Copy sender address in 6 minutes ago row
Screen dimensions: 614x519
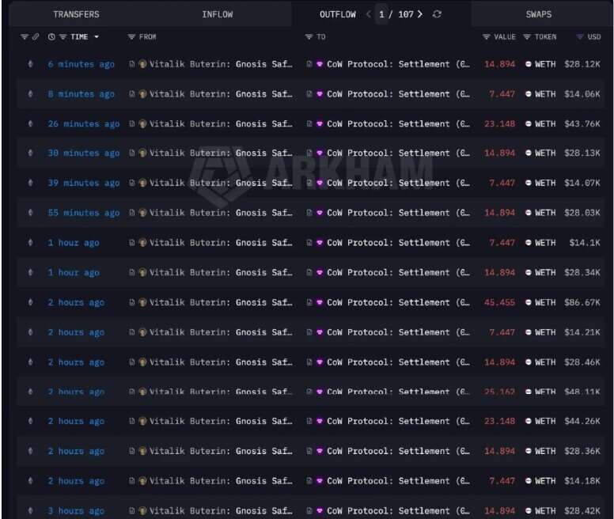pos(132,64)
